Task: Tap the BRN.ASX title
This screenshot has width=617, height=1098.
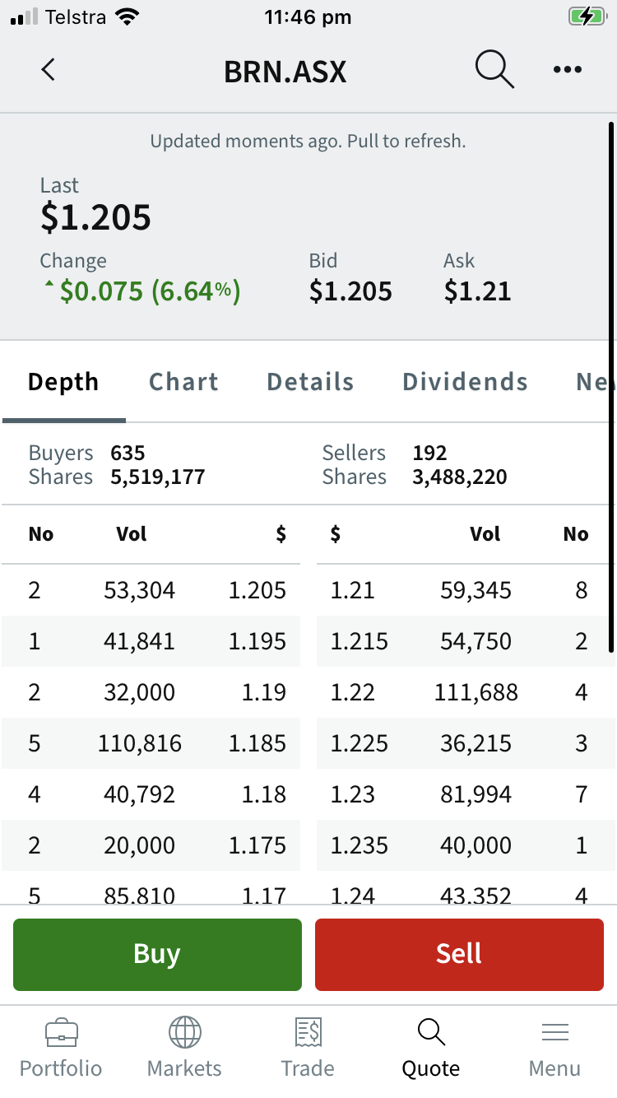Action: click(285, 72)
